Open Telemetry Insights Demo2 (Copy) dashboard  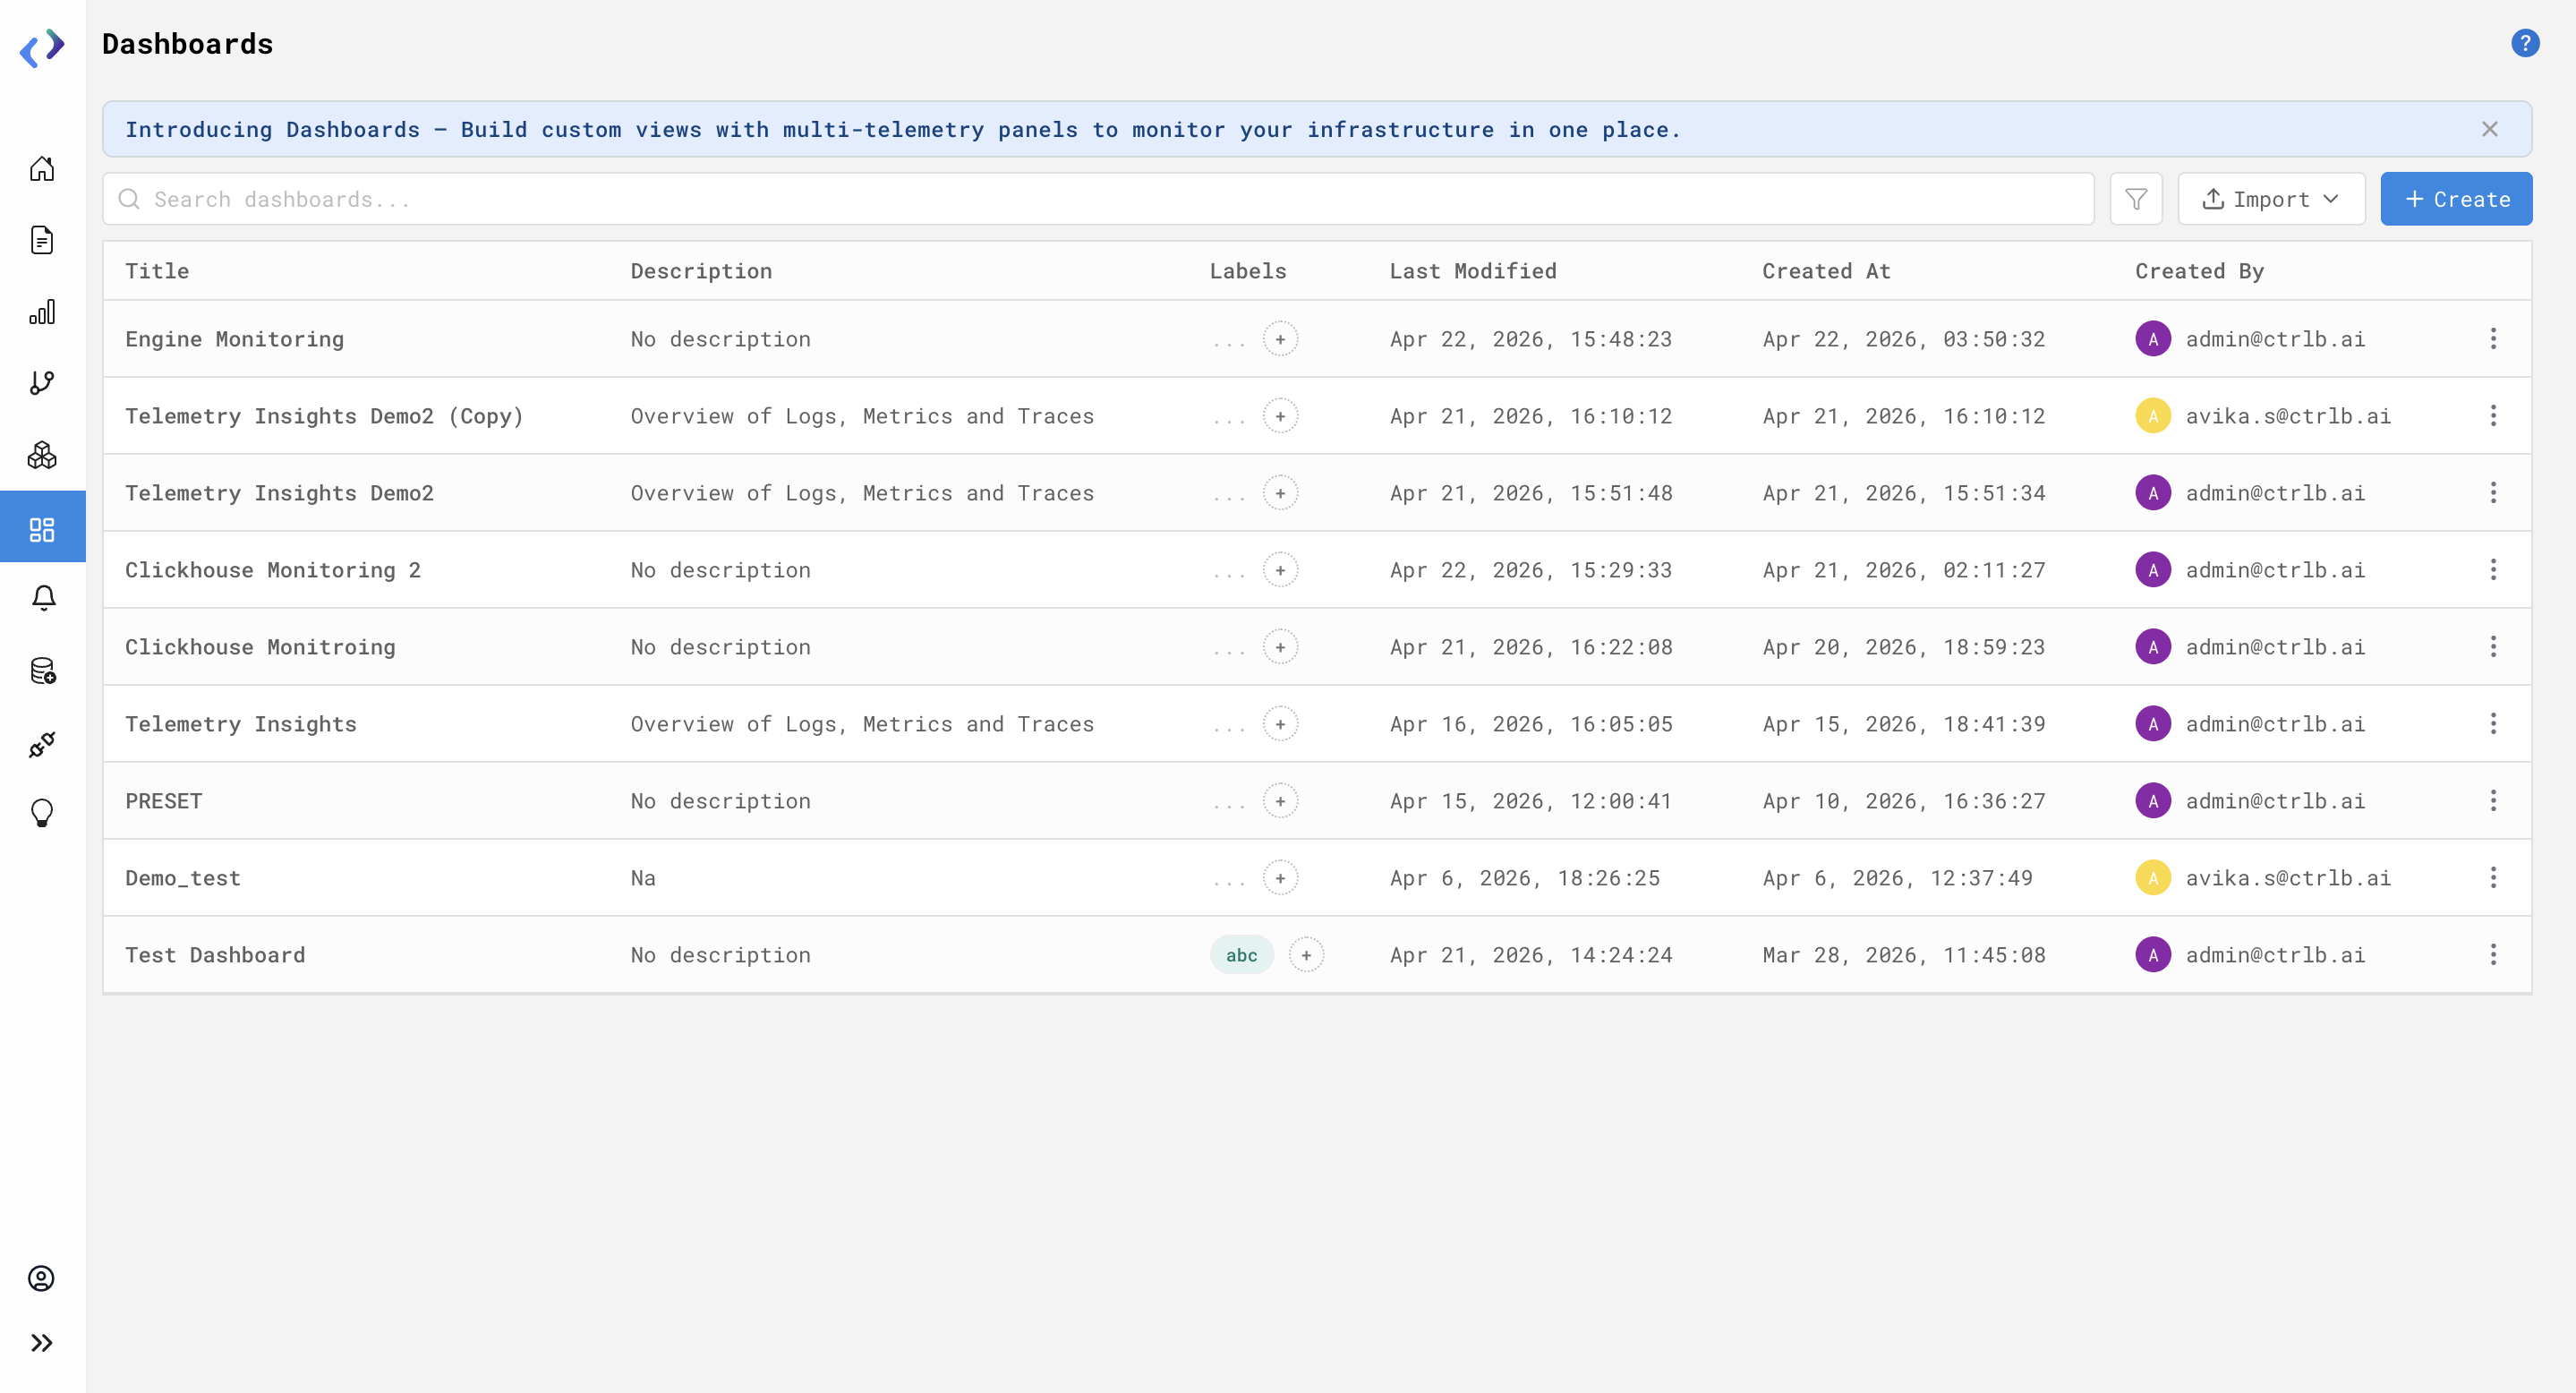pos(324,416)
